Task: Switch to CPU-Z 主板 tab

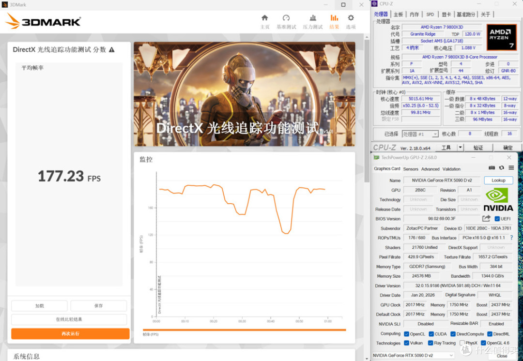Action: (398, 15)
